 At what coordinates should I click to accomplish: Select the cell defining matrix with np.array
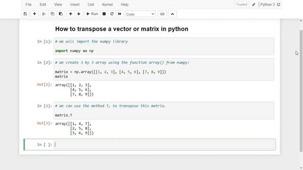tap(164, 69)
